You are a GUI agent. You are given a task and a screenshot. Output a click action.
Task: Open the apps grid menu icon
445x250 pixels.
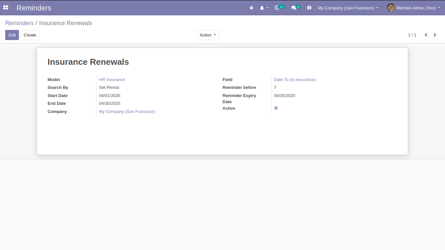pos(6,7)
